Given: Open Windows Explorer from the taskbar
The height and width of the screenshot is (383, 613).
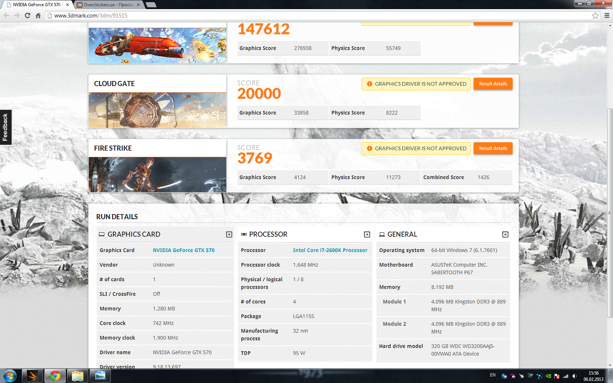Looking at the screenshot, I should 78,376.
